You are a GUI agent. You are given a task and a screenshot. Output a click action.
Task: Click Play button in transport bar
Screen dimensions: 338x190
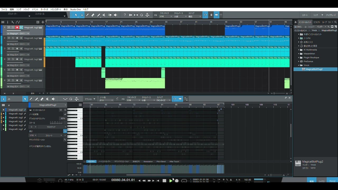tap(171, 181)
